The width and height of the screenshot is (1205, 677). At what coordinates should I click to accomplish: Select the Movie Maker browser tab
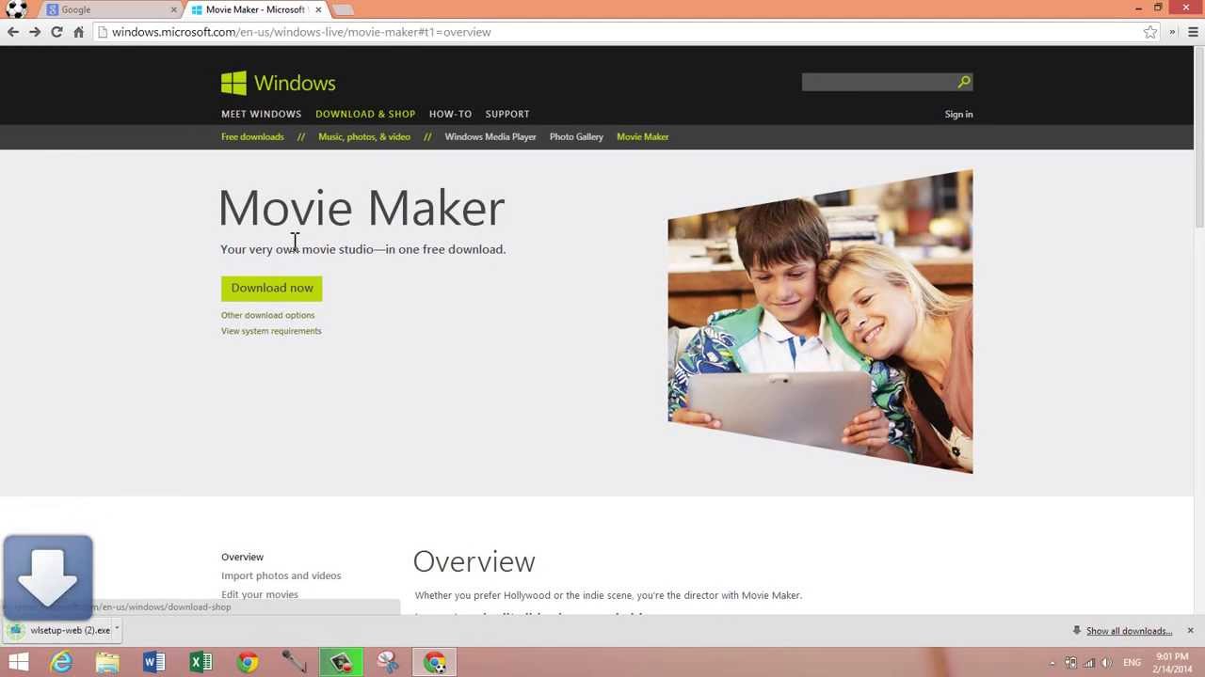[254, 9]
